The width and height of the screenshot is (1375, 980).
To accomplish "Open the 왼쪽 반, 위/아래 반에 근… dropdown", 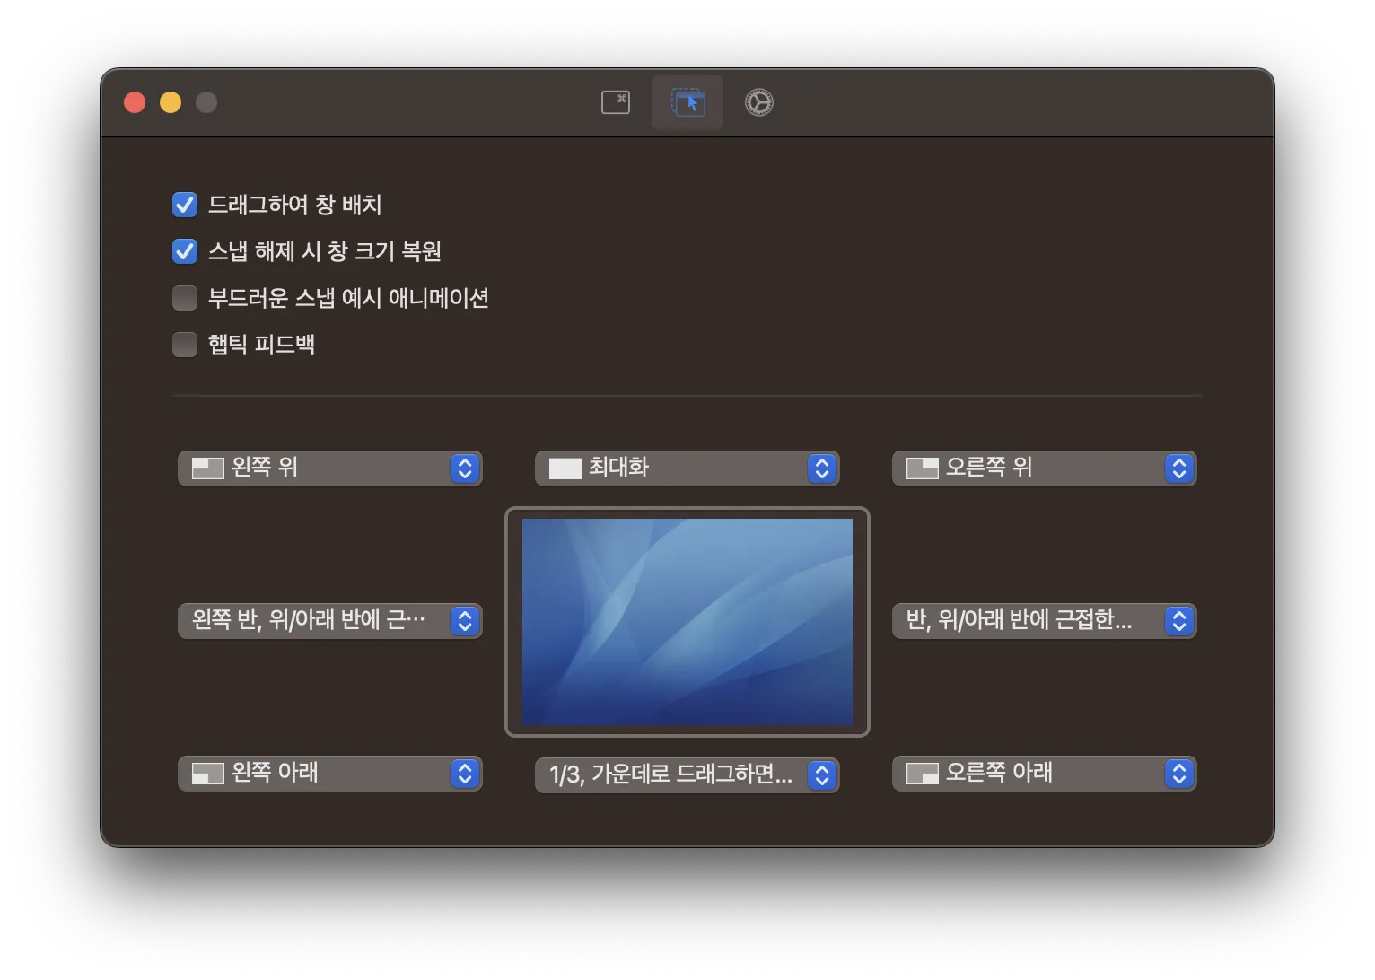I will (x=330, y=621).
